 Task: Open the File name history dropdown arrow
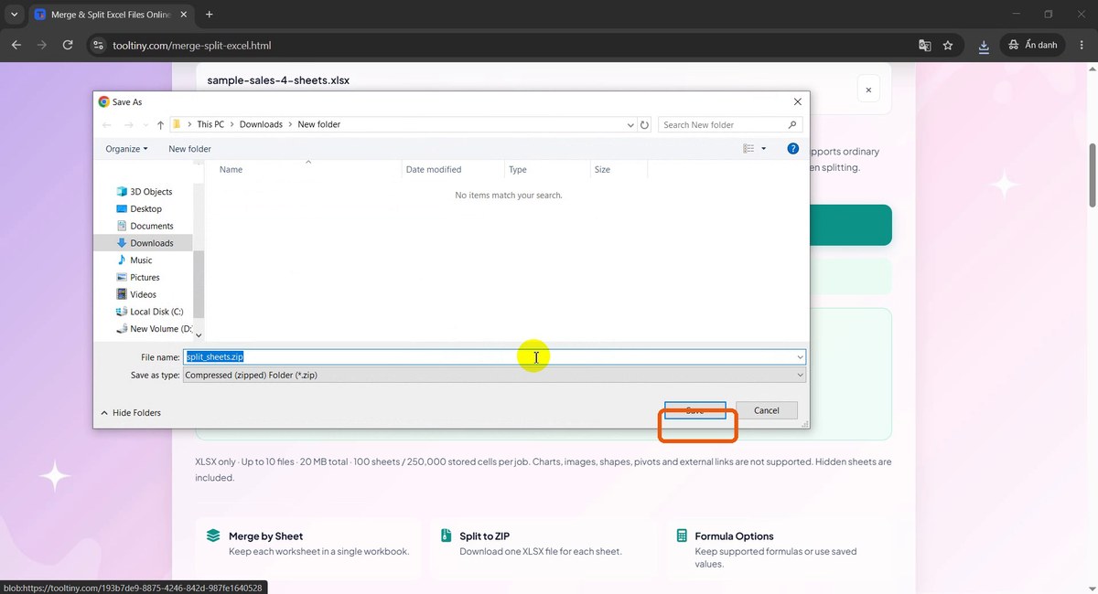[801, 356]
